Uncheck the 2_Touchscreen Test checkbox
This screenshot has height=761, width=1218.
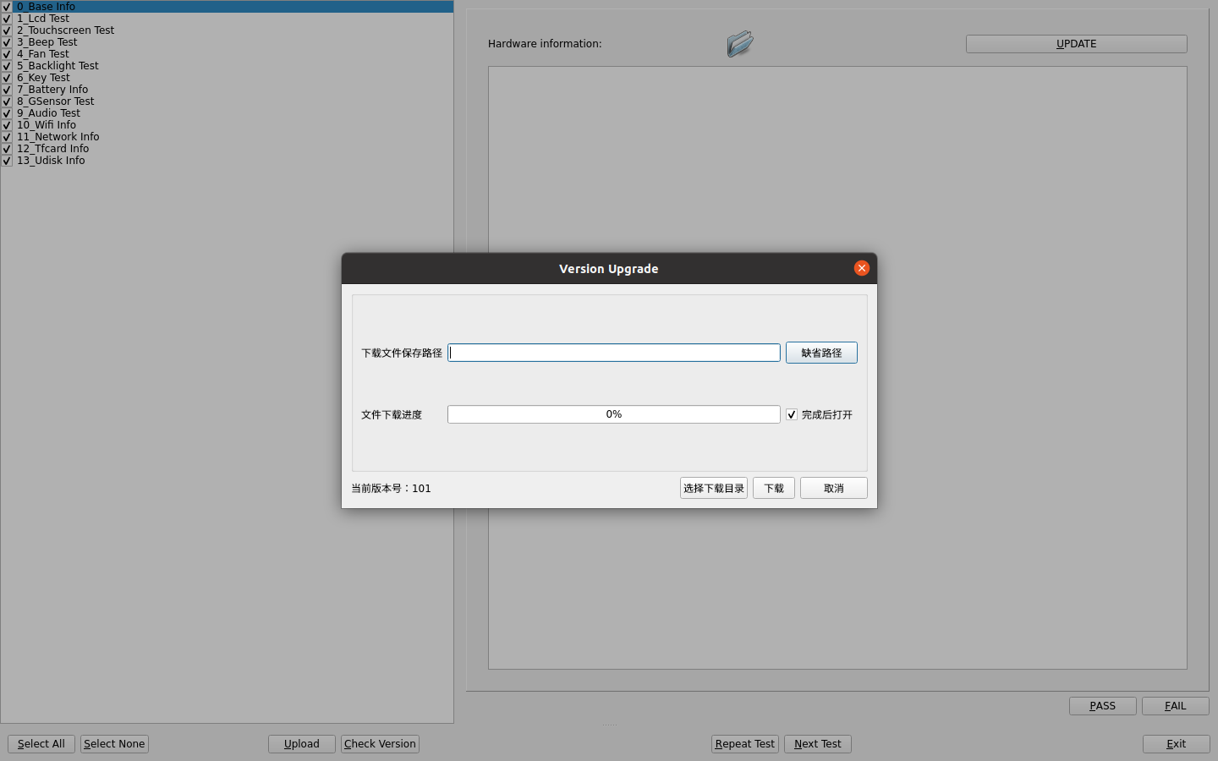click(x=7, y=30)
